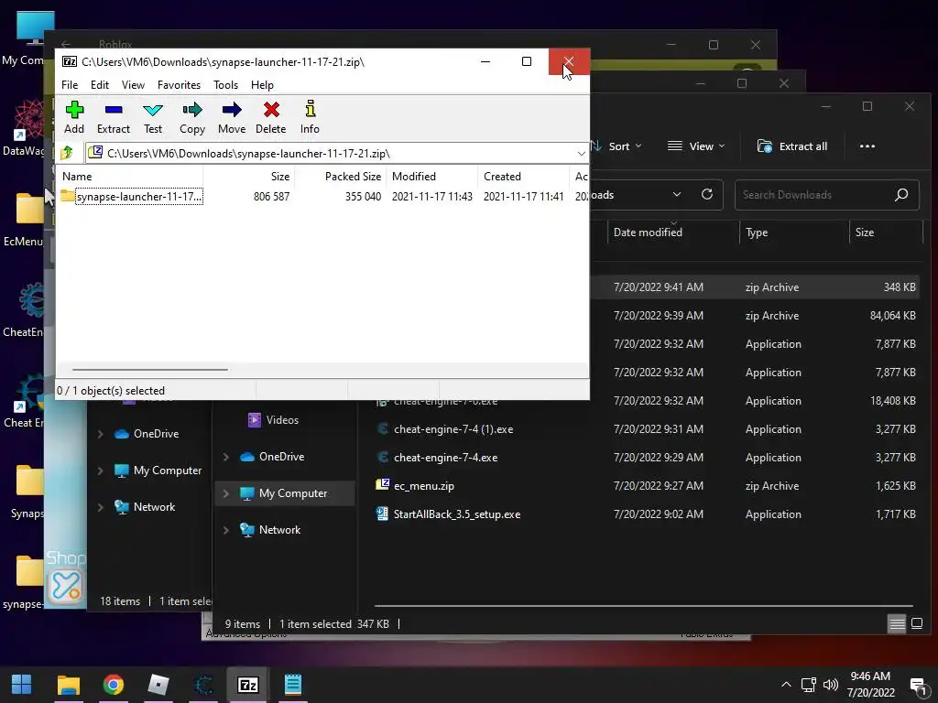The width and height of the screenshot is (938, 703).
Task: Expand Network in front Explorer sidebar
Action: click(x=225, y=530)
